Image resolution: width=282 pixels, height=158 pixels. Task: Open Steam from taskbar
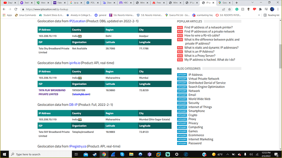coord(95,154)
